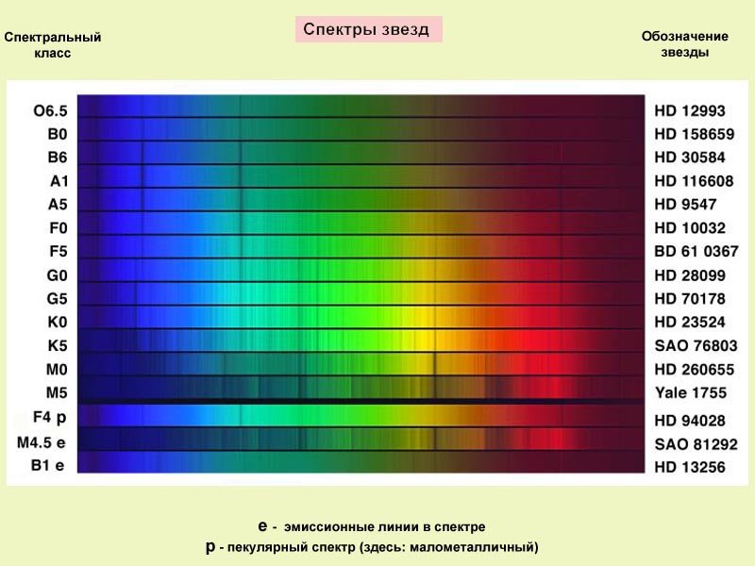755x566 pixels.
Task: Click the 'Спектры звезд' title box
Action: tap(368, 29)
